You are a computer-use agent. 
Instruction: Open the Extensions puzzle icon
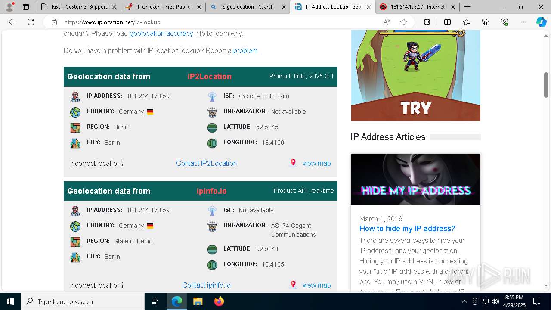[x=427, y=22]
